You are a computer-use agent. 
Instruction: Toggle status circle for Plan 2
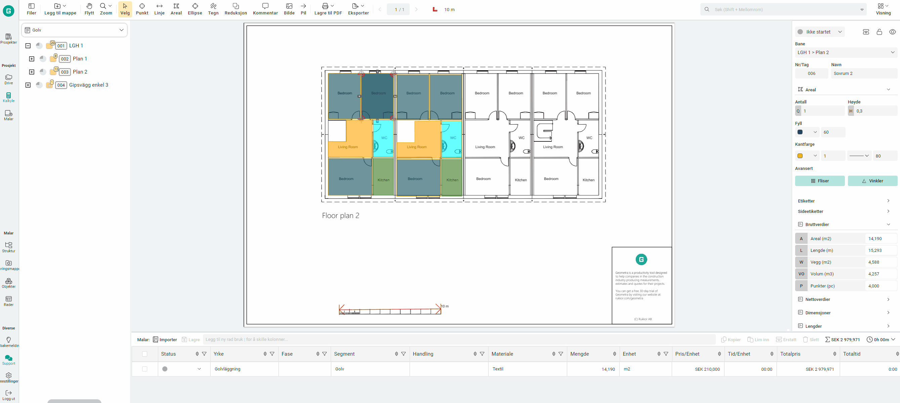(43, 72)
